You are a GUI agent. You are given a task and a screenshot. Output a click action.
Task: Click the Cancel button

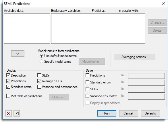click(x=128, y=113)
